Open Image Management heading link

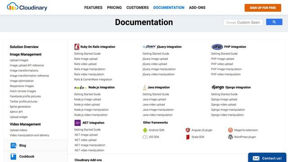click(x=26, y=54)
